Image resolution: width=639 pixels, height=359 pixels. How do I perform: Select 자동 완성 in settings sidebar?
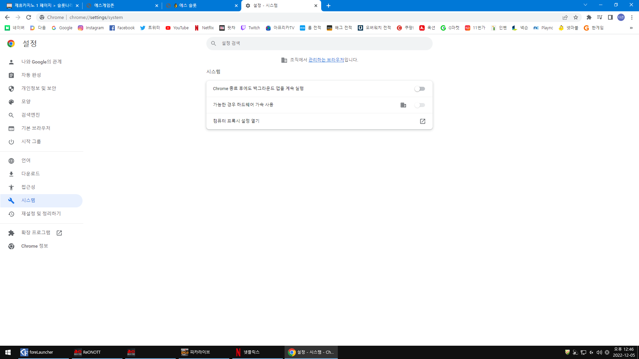point(41,75)
